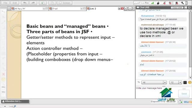Image resolution: width=192 pixels, height=108 pixels.
Task: Open the Attendee list panel
Action: click(15, 101)
